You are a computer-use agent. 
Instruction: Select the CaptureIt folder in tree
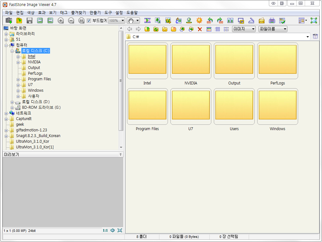[x=24, y=119]
